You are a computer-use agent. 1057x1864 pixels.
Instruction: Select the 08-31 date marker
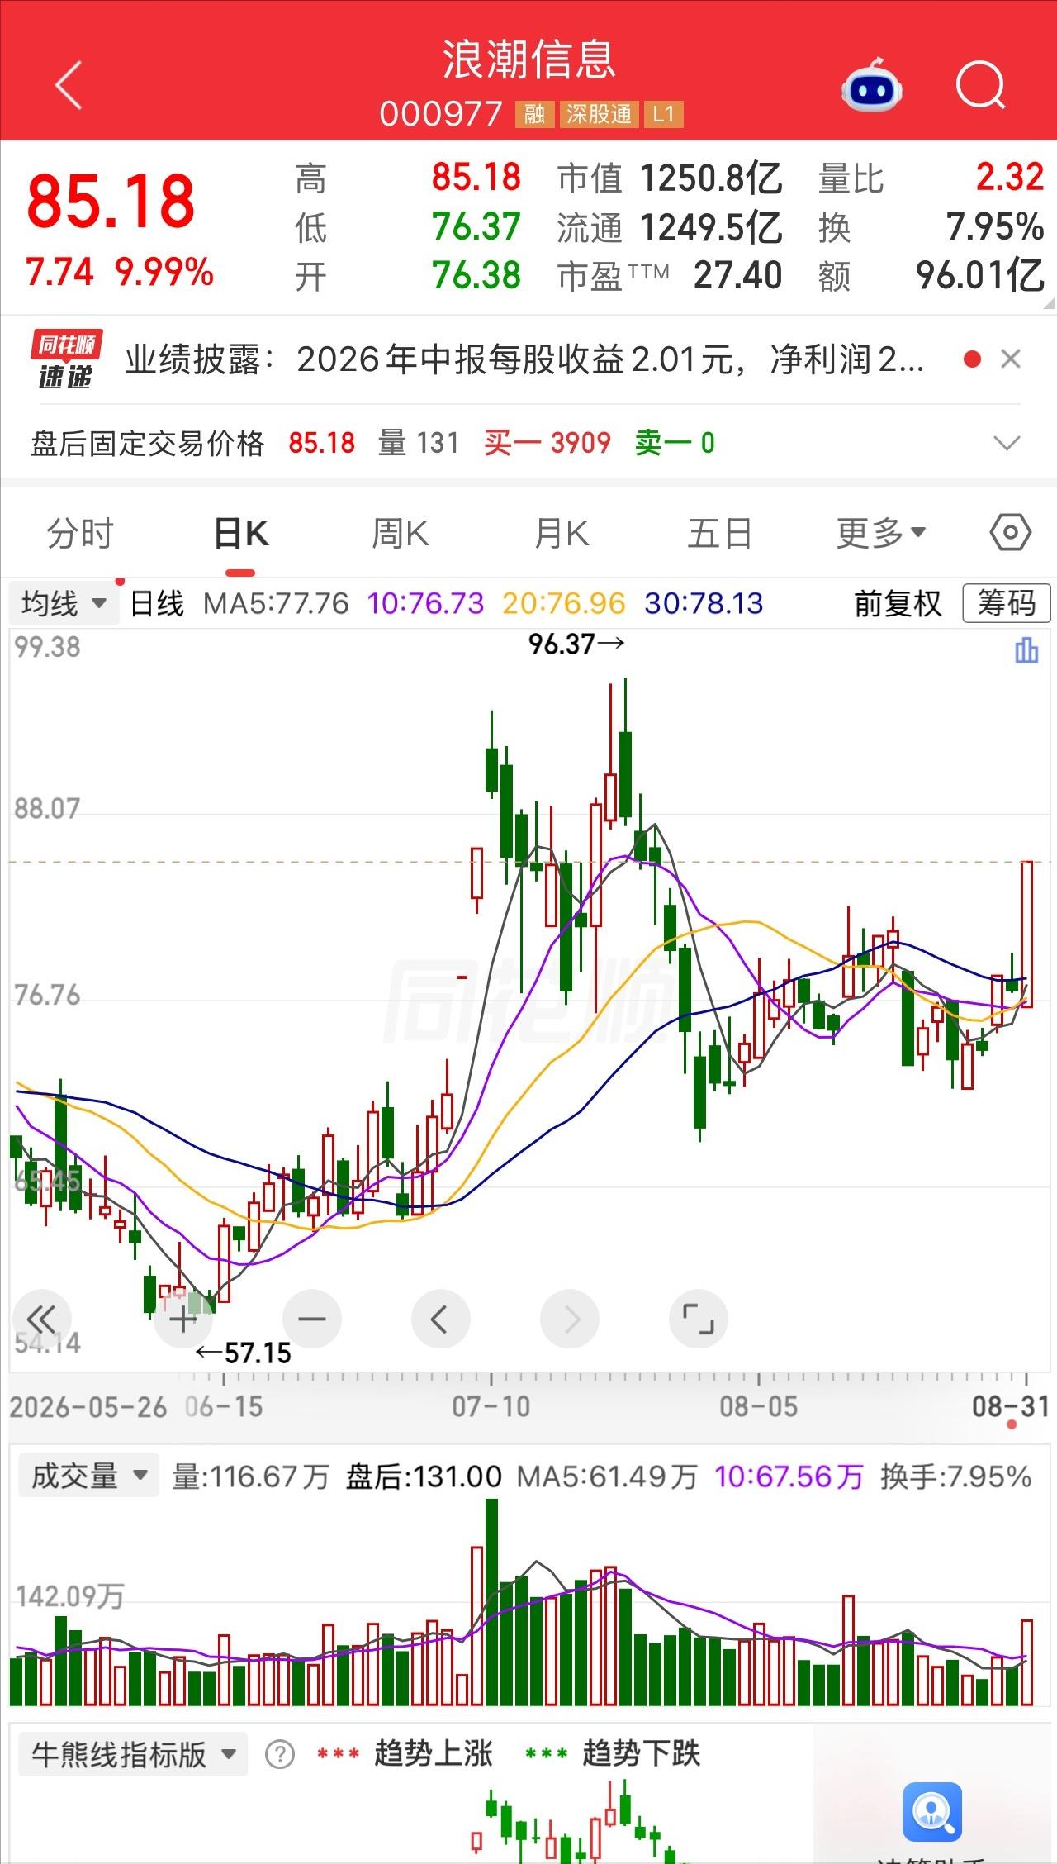click(1010, 1406)
